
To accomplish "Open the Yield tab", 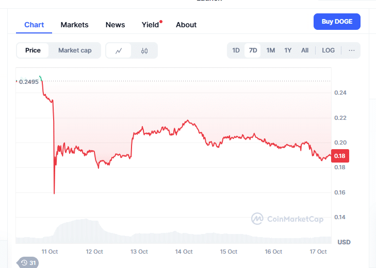I will [x=151, y=25].
